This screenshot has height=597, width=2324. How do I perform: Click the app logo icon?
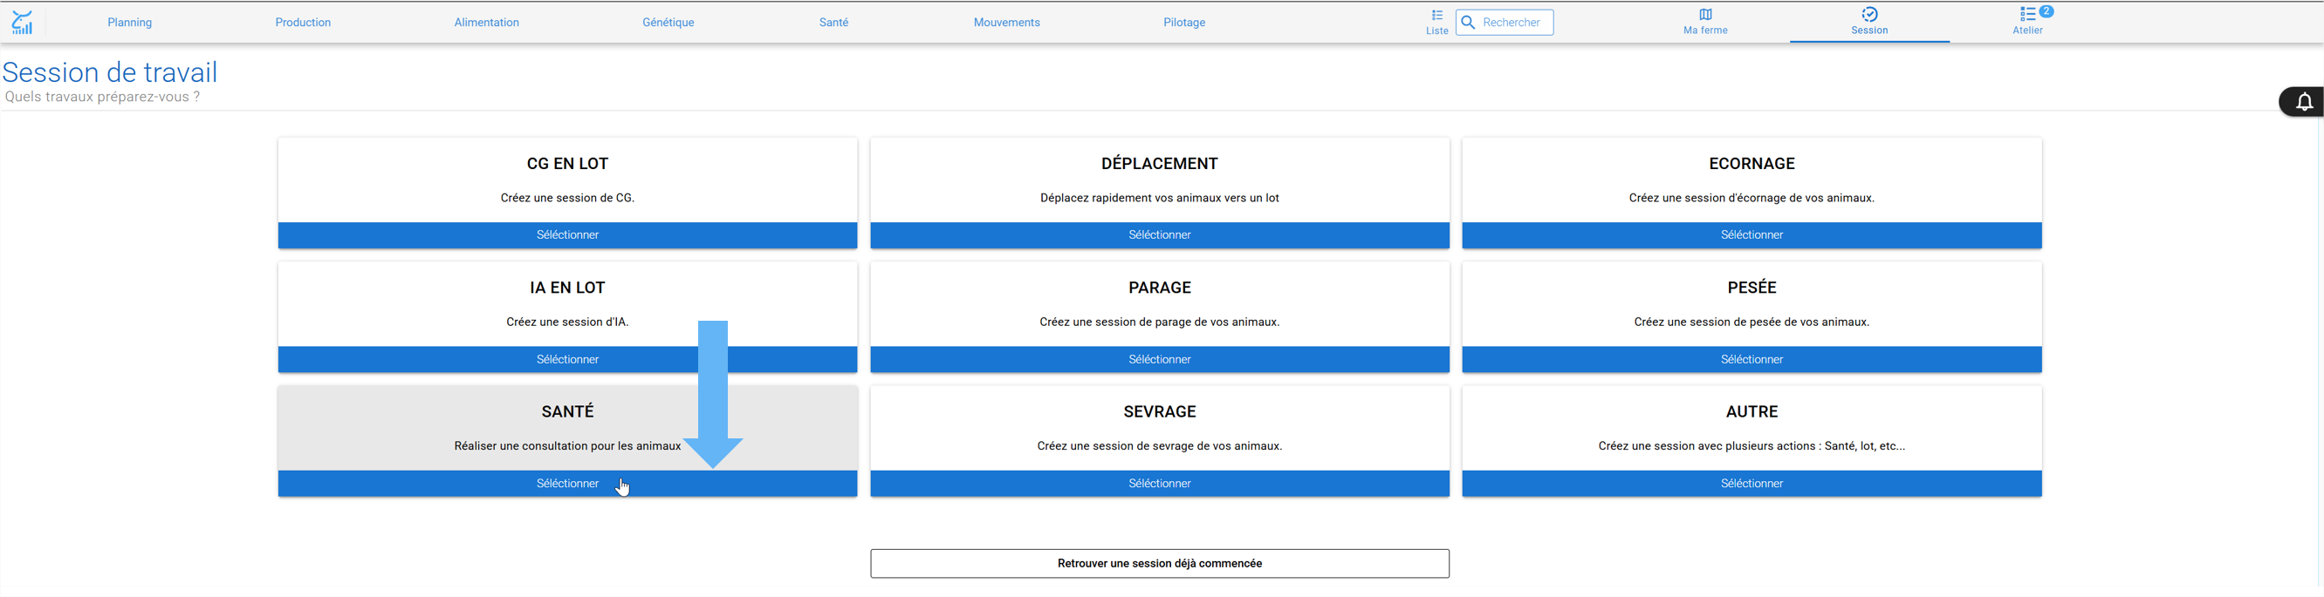[23, 23]
